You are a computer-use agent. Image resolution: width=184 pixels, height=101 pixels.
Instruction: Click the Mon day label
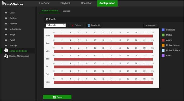click(x=48, y=36)
